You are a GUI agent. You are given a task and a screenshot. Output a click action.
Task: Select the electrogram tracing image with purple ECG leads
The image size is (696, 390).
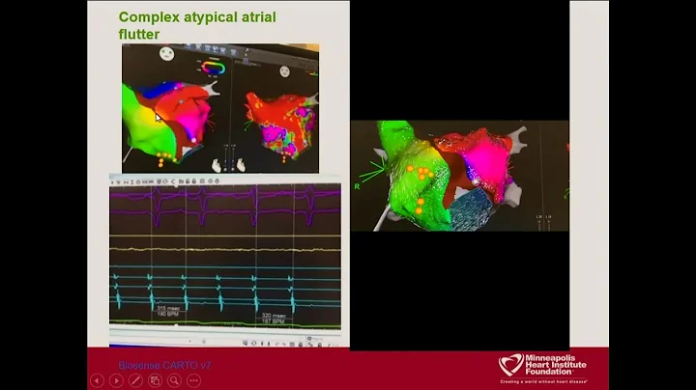pyautogui.click(x=225, y=261)
